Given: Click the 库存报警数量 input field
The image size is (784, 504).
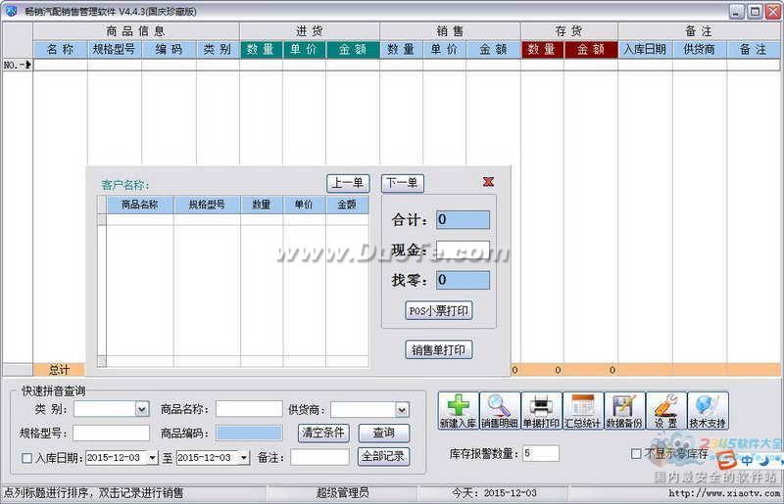Looking at the screenshot, I should click(x=541, y=453).
